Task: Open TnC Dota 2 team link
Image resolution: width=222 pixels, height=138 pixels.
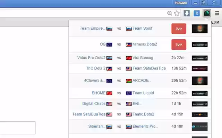Action: (96, 68)
